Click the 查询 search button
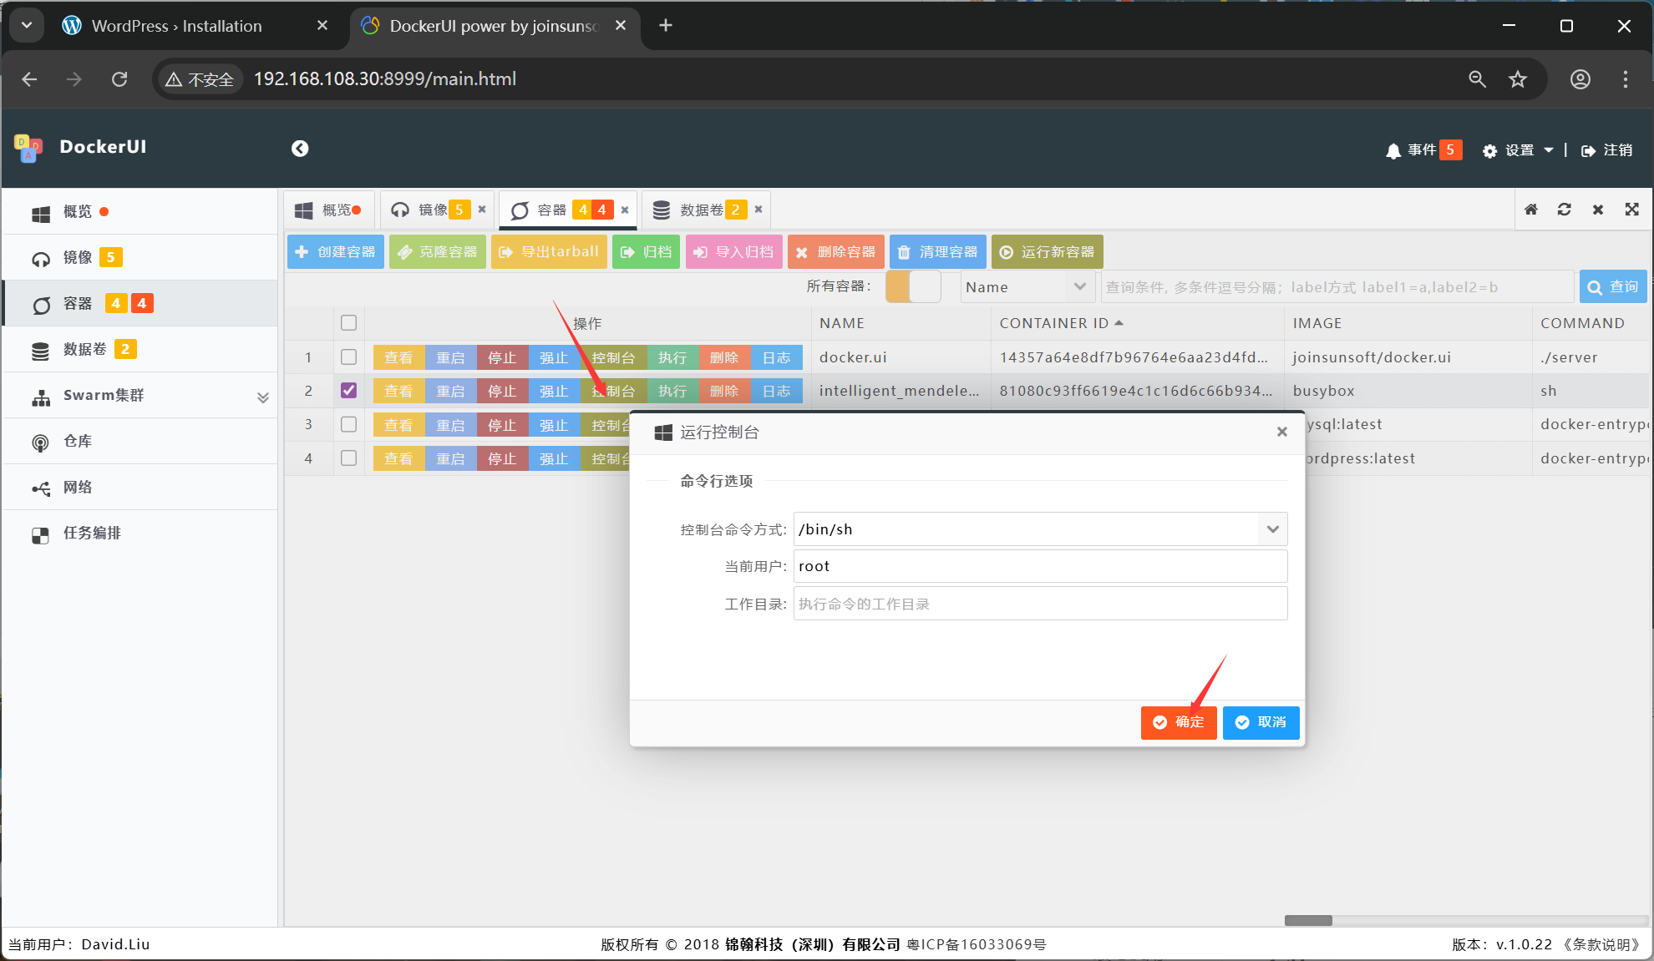This screenshot has height=961, width=1654. click(1613, 286)
